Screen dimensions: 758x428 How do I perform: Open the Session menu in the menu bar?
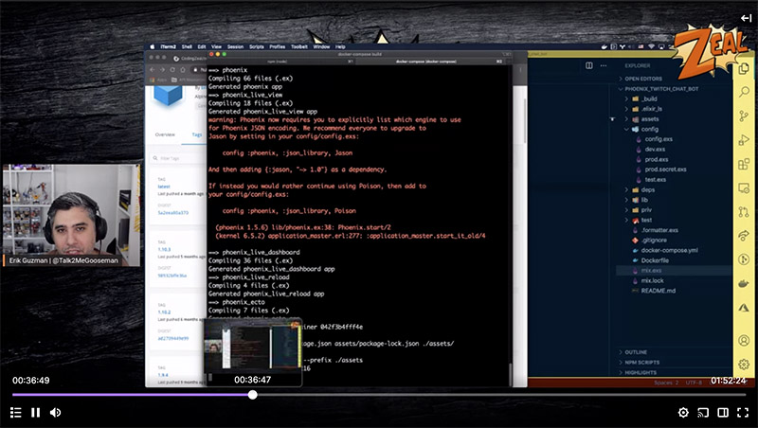point(235,46)
